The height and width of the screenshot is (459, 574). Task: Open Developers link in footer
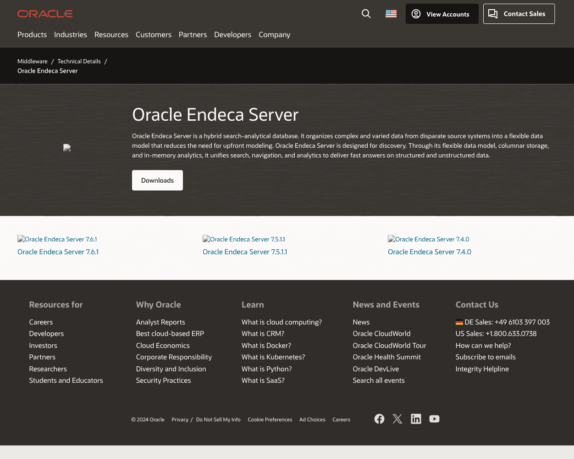coord(46,333)
